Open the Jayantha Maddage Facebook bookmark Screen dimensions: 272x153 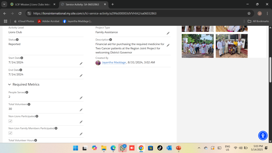[78, 21]
